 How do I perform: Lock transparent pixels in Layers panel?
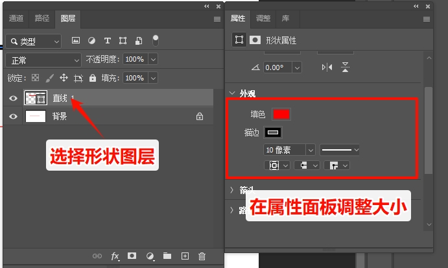35,78
